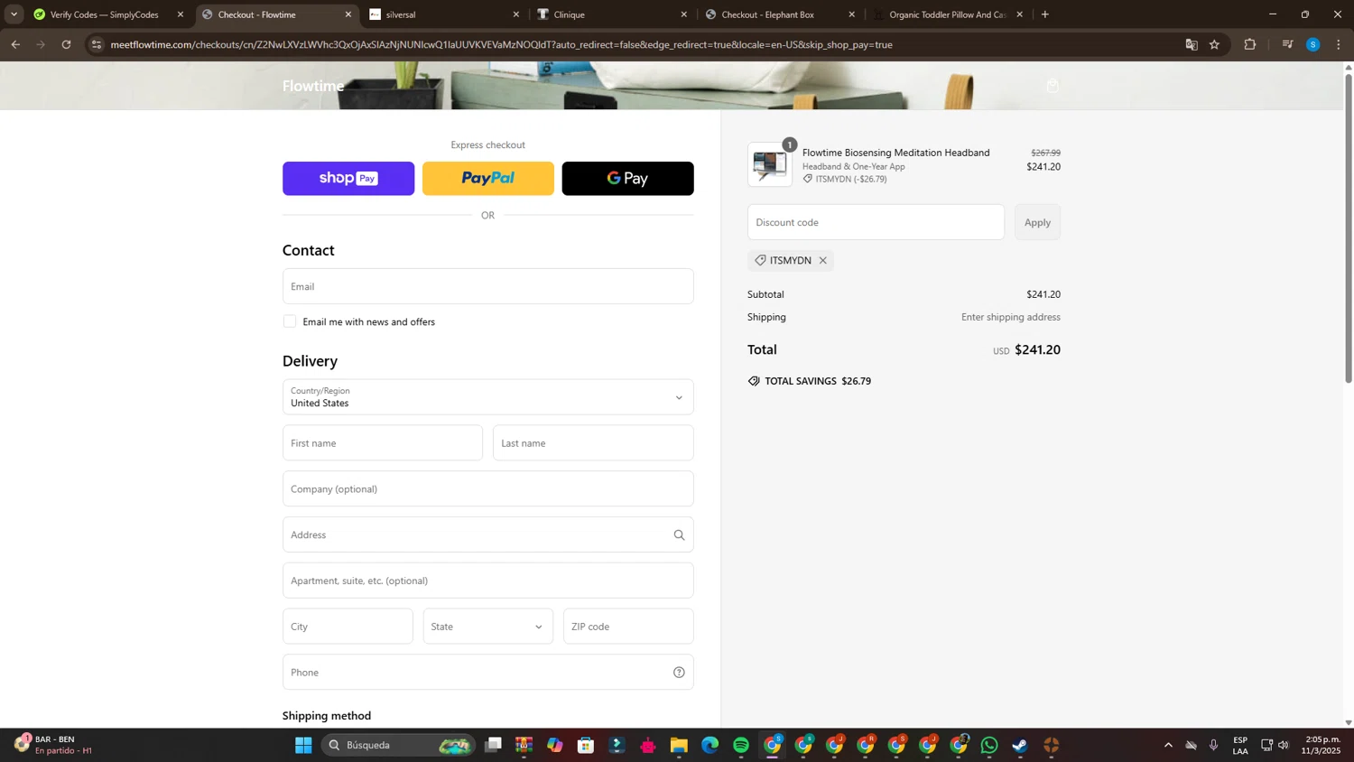Close the Clinique tab
Screen dimensions: 1354x762
(683, 14)
